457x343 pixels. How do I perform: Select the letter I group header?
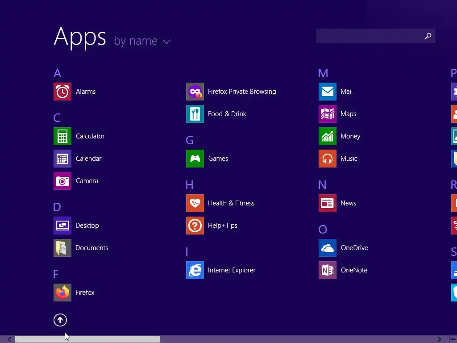187,252
